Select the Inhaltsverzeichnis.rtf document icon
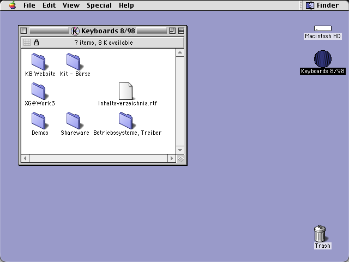Viewport: 349px width, 262px height. (126, 91)
